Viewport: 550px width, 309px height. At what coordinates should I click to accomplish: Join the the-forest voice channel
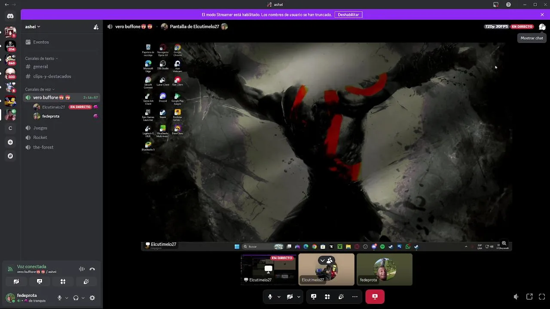pyautogui.click(x=62, y=147)
